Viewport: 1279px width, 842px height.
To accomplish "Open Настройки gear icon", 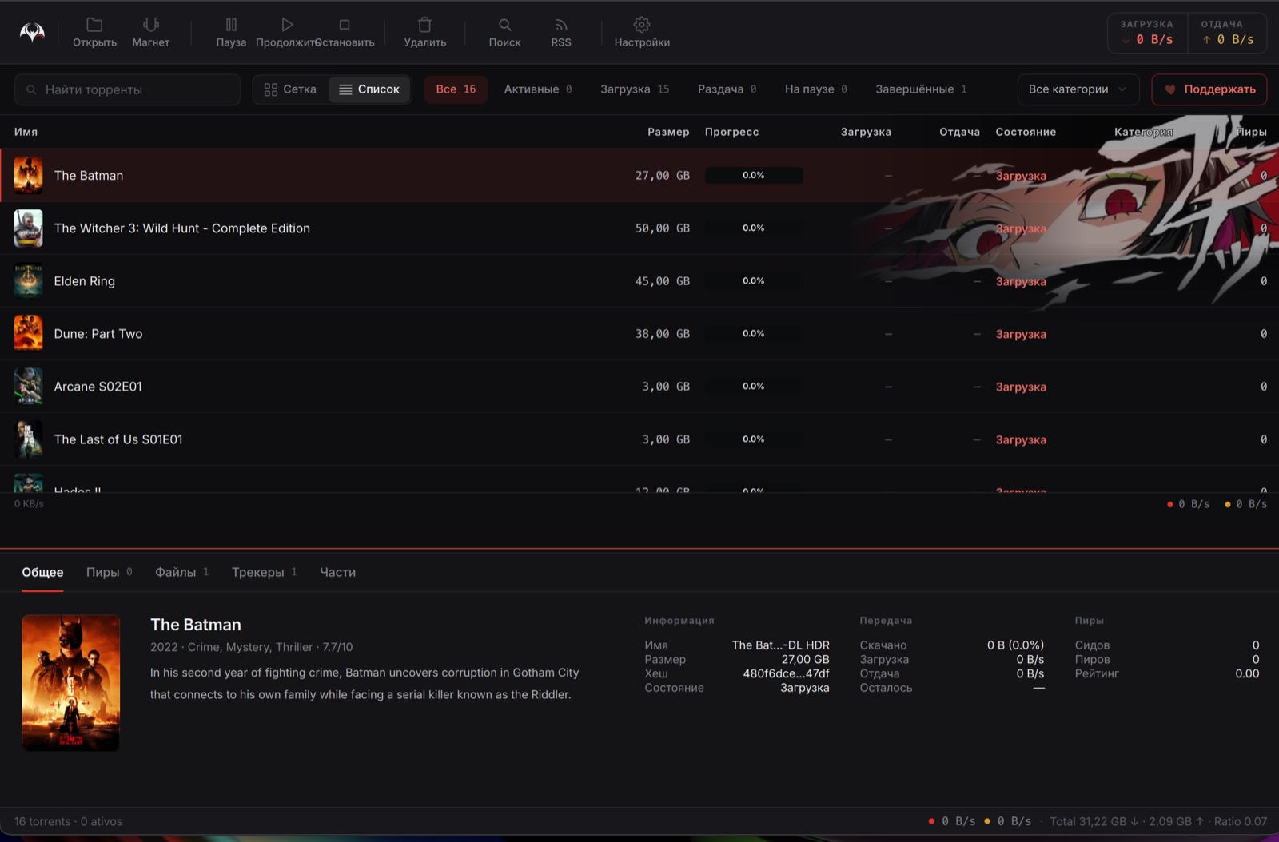I will (x=642, y=25).
